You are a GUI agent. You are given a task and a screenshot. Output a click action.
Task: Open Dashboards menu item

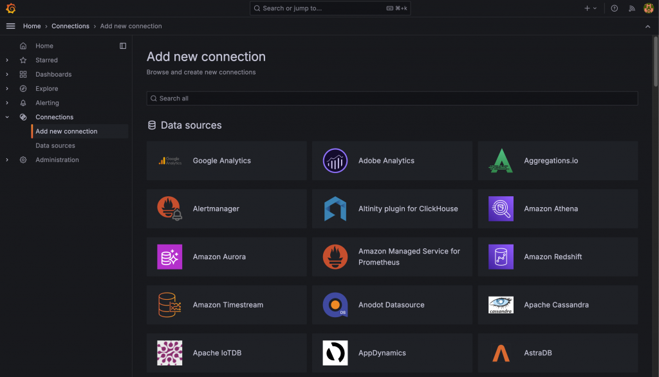tap(53, 75)
